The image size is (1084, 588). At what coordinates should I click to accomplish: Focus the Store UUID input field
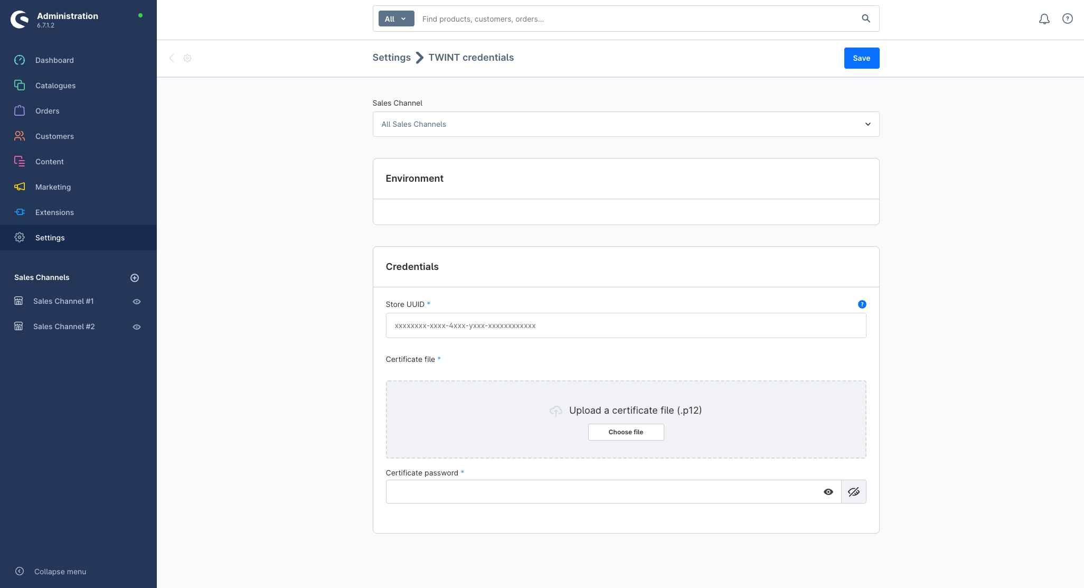[626, 325]
